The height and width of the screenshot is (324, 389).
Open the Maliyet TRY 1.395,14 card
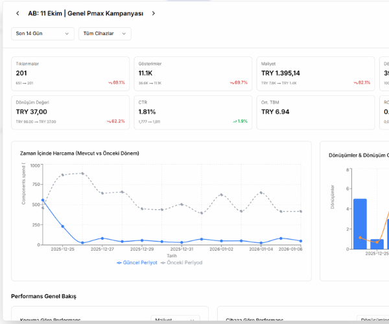click(316, 73)
